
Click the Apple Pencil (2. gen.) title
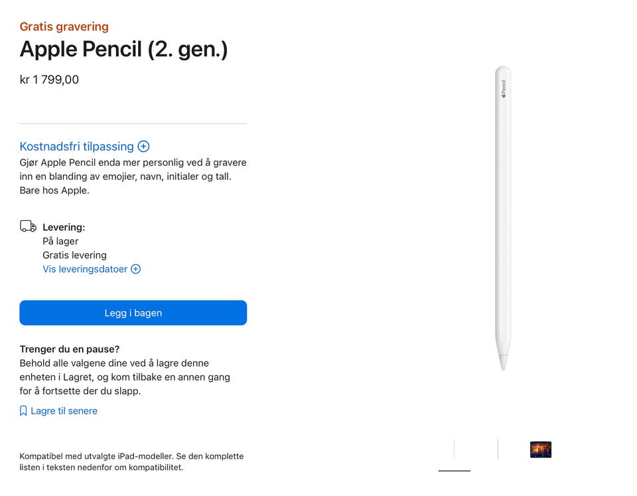123,50
